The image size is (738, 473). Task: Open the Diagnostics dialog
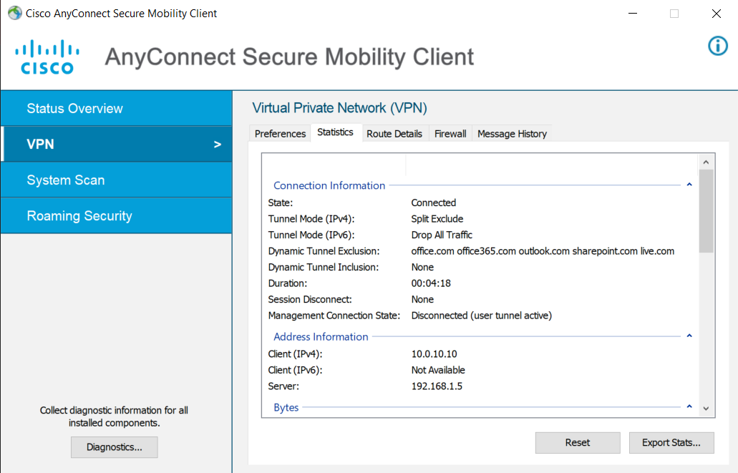[x=115, y=447]
